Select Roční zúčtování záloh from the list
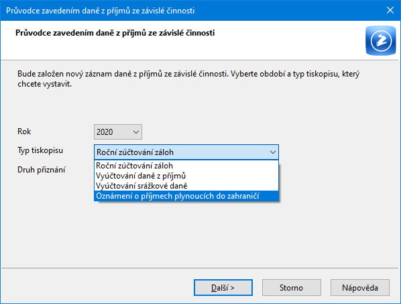 click(x=186, y=166)
